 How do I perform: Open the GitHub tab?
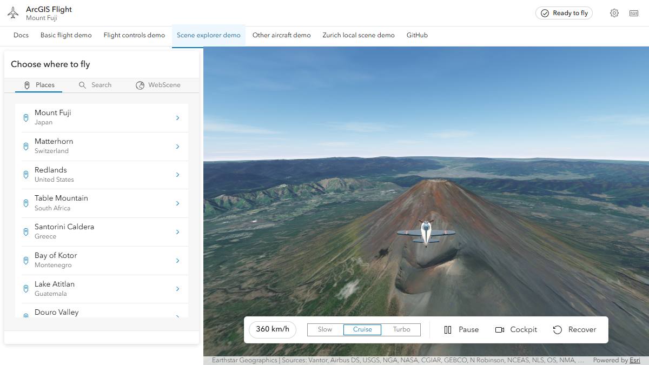[417, 35]
